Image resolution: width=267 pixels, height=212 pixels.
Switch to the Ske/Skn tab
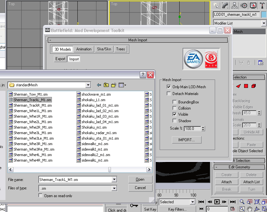click(104, 49)
